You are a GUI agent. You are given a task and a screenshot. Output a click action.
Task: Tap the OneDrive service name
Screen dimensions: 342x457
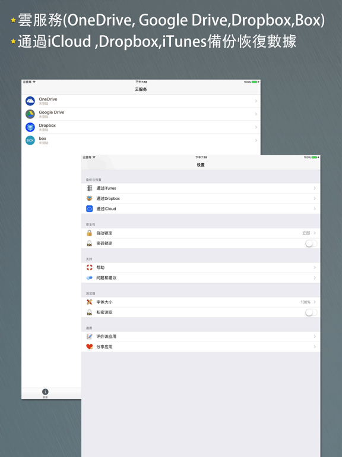coord(48,99)
